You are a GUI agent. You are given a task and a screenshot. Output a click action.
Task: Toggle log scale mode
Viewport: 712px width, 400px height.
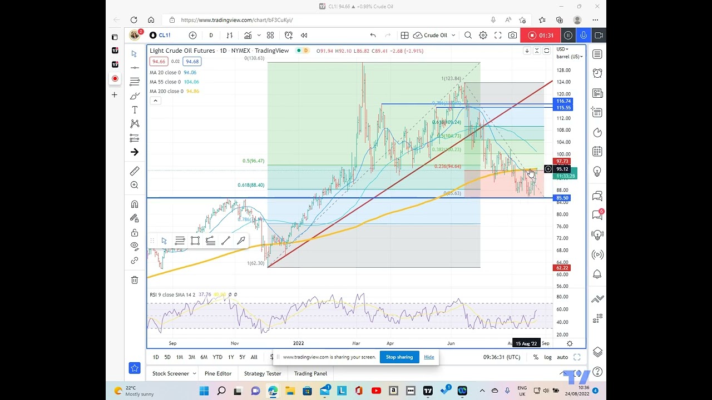point(548,357)
